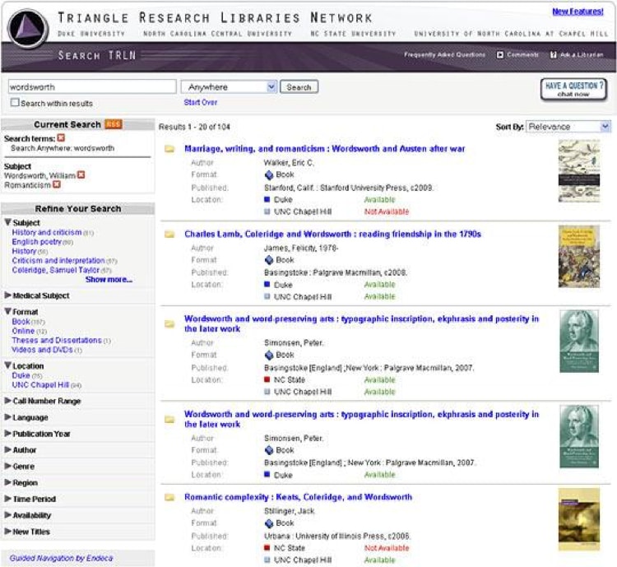The image size is (617, 567).
Task: Open the New Features link
Action: coord(578,12)
